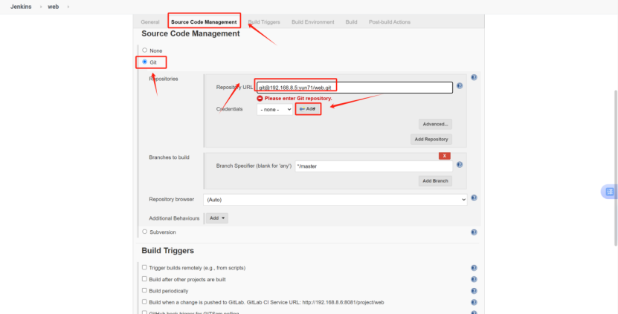Expand the breadcrumb arrow after Jenkins

pos(41,7)
